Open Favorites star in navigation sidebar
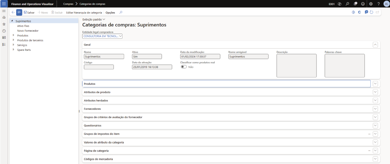Viewport: 390px width, 164px height. click(x=4, y=24)
